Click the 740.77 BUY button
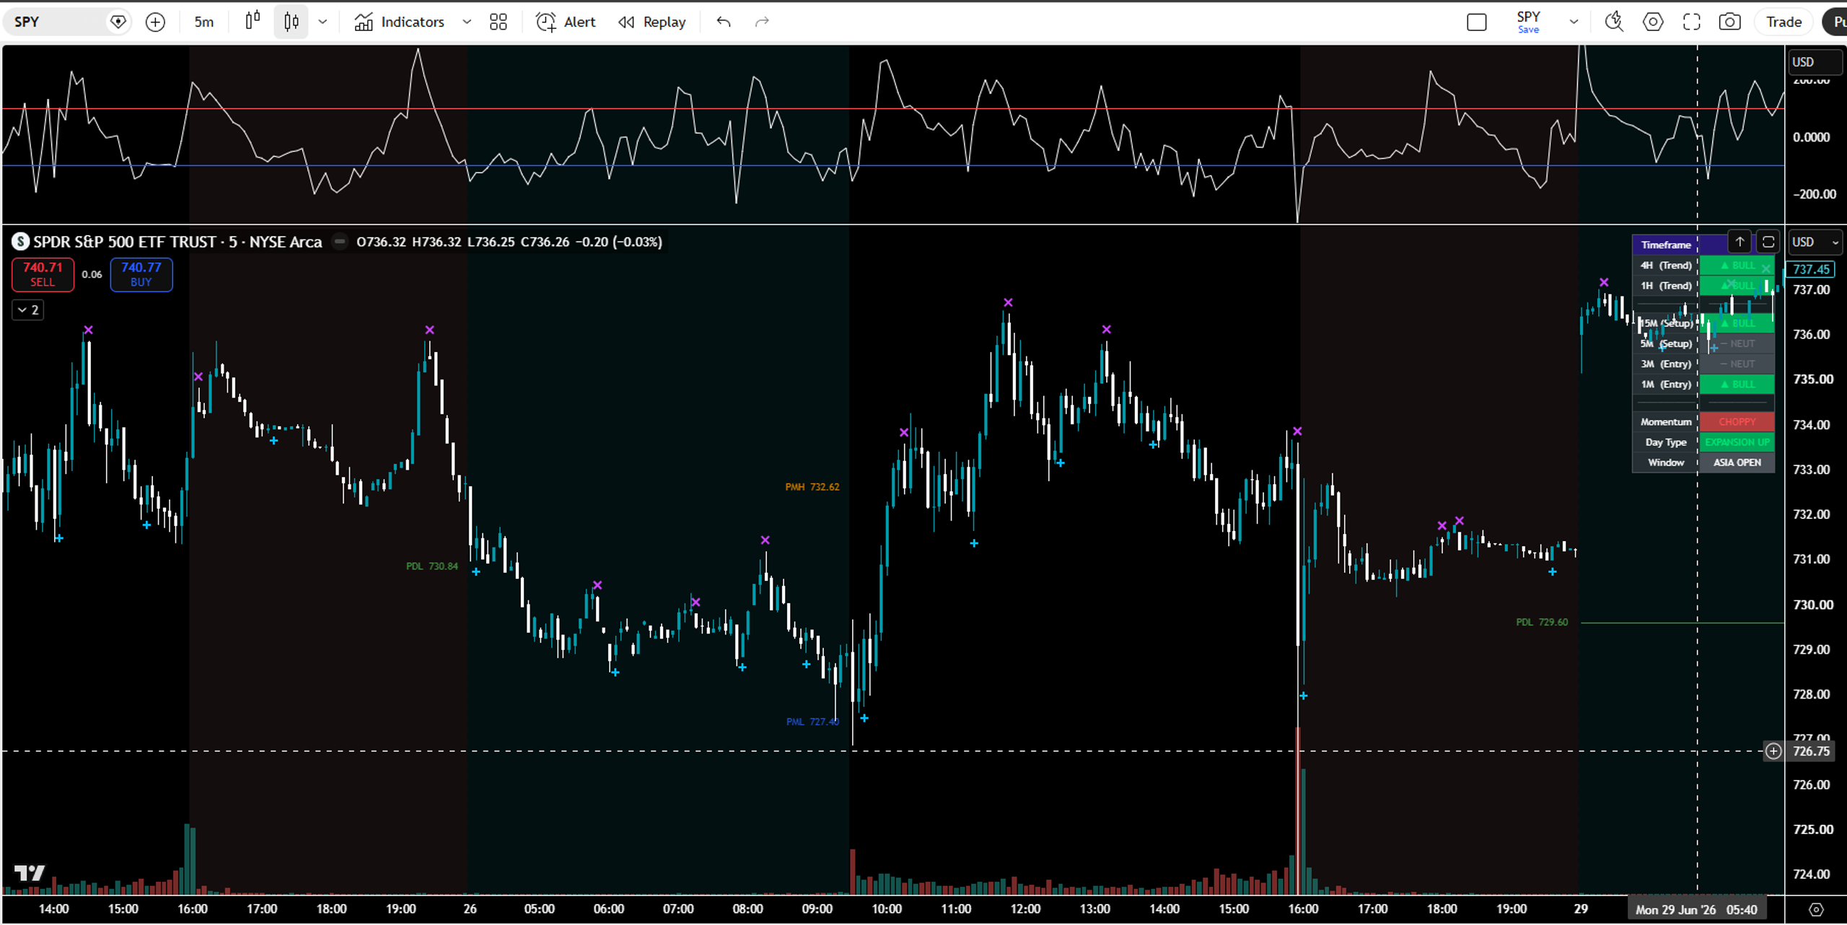The height and width of the screenshot is (925, 1847). click(141, 274)
